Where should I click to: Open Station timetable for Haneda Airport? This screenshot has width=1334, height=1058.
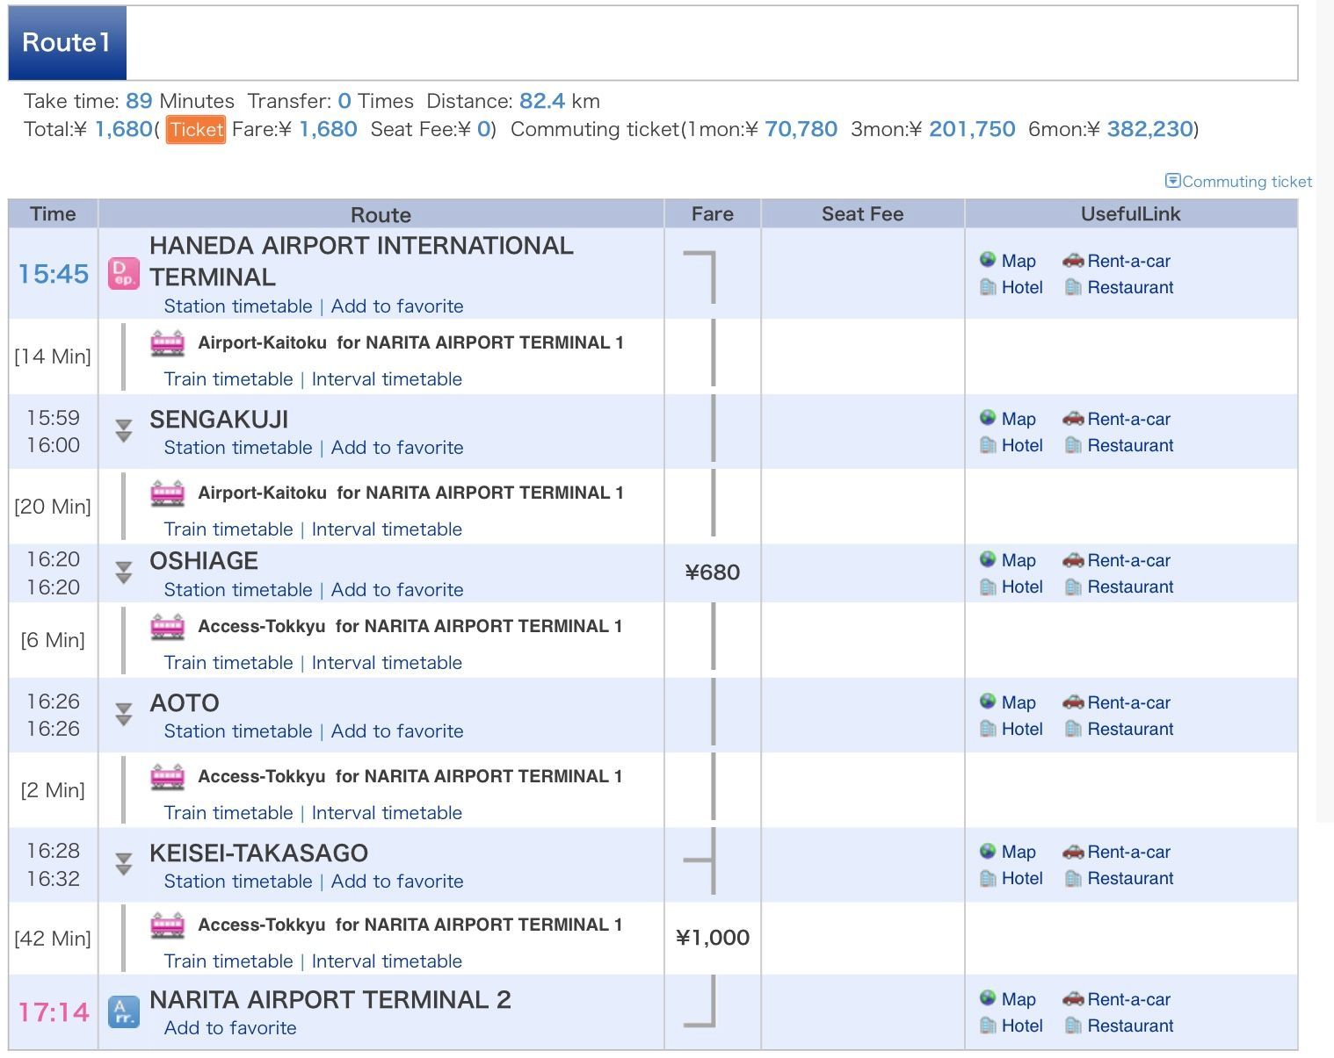238,306
